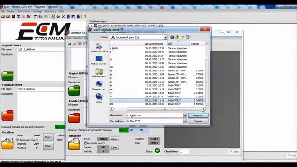Open the Modify menu in Alientech window
This screenshot has height=167, width=297.
[77, 38]
